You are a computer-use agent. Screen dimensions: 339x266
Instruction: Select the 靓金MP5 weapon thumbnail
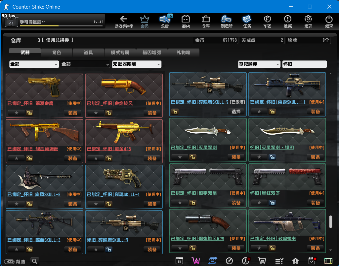pyautogui.click(x=124, y=132)
